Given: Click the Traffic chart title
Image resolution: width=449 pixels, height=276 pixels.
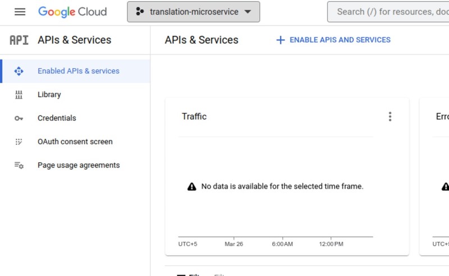Looking at the screenshot, I should click(x=194, y=117).
